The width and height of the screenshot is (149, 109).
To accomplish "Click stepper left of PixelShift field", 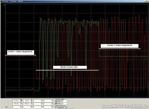I will click(x=56, y=107).
